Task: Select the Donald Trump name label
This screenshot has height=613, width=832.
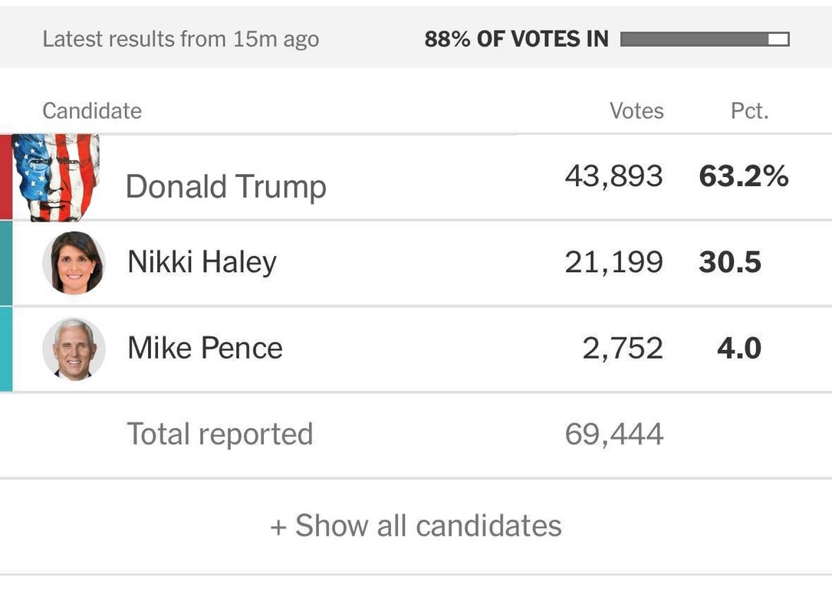Action: pyautogui.click(x=226, y=187)
